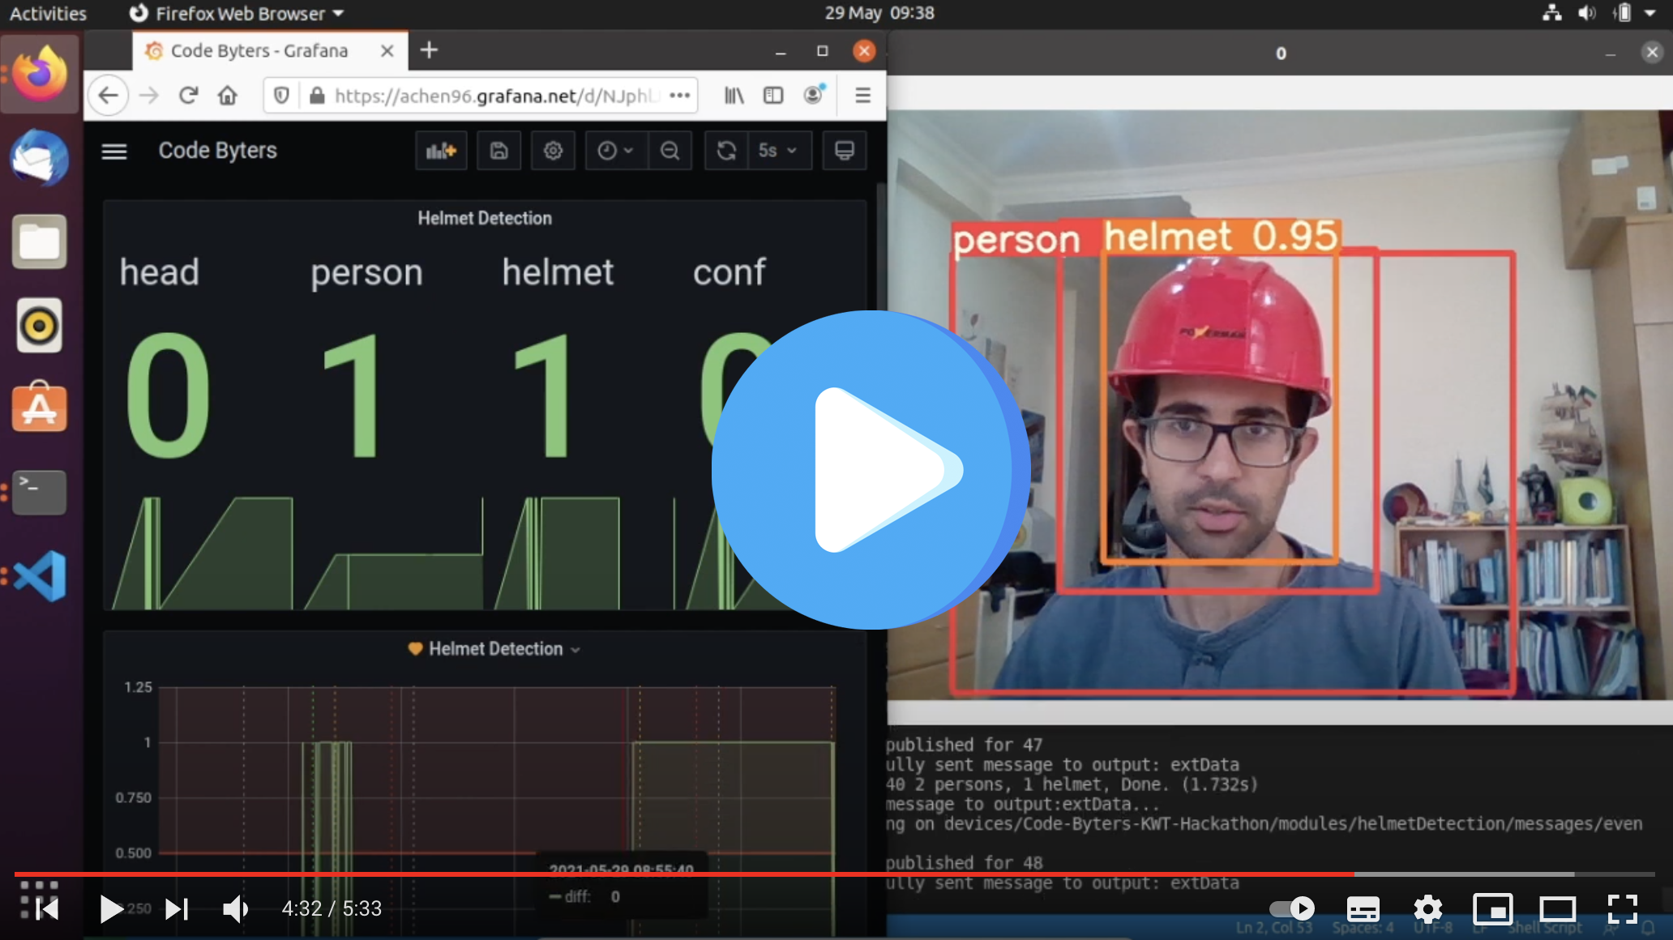Click the 29 May 09:38 clock
Screen dimensions: 1673x940
tap(879, 13)
